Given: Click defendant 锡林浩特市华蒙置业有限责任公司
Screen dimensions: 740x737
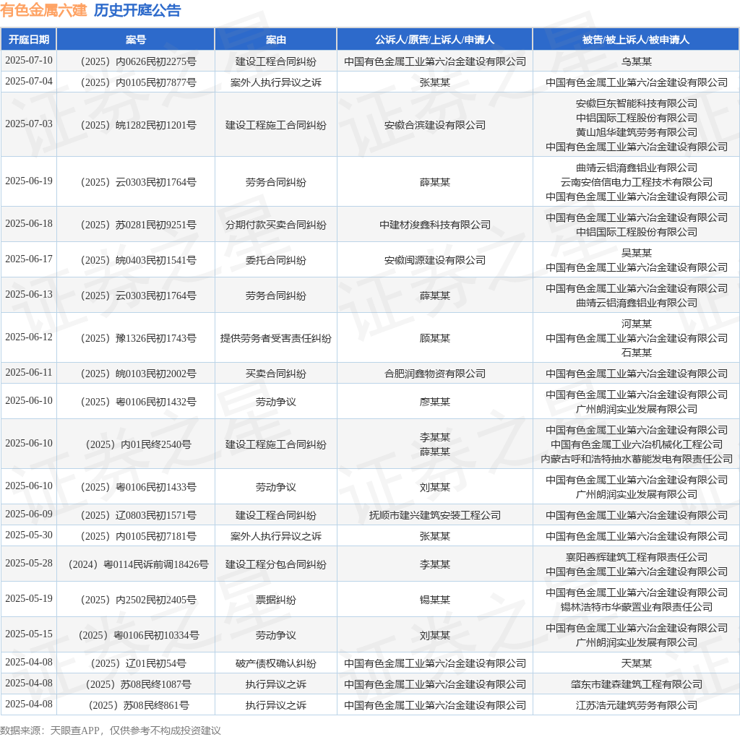Looking at the screenshot, I should [x=636, y=607].
